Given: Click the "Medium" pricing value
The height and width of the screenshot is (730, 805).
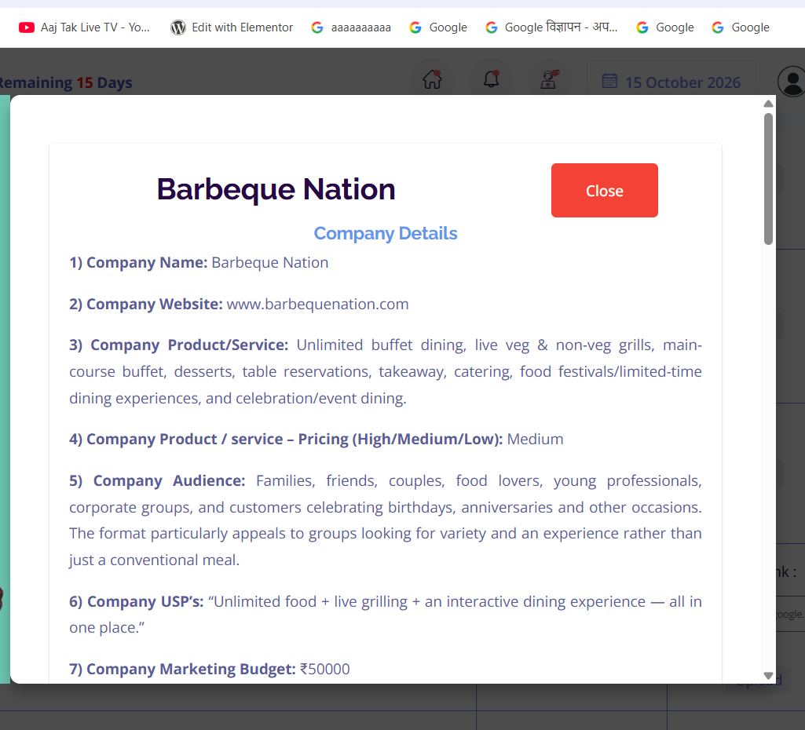Looking at the screenshot, I should 535,439.
